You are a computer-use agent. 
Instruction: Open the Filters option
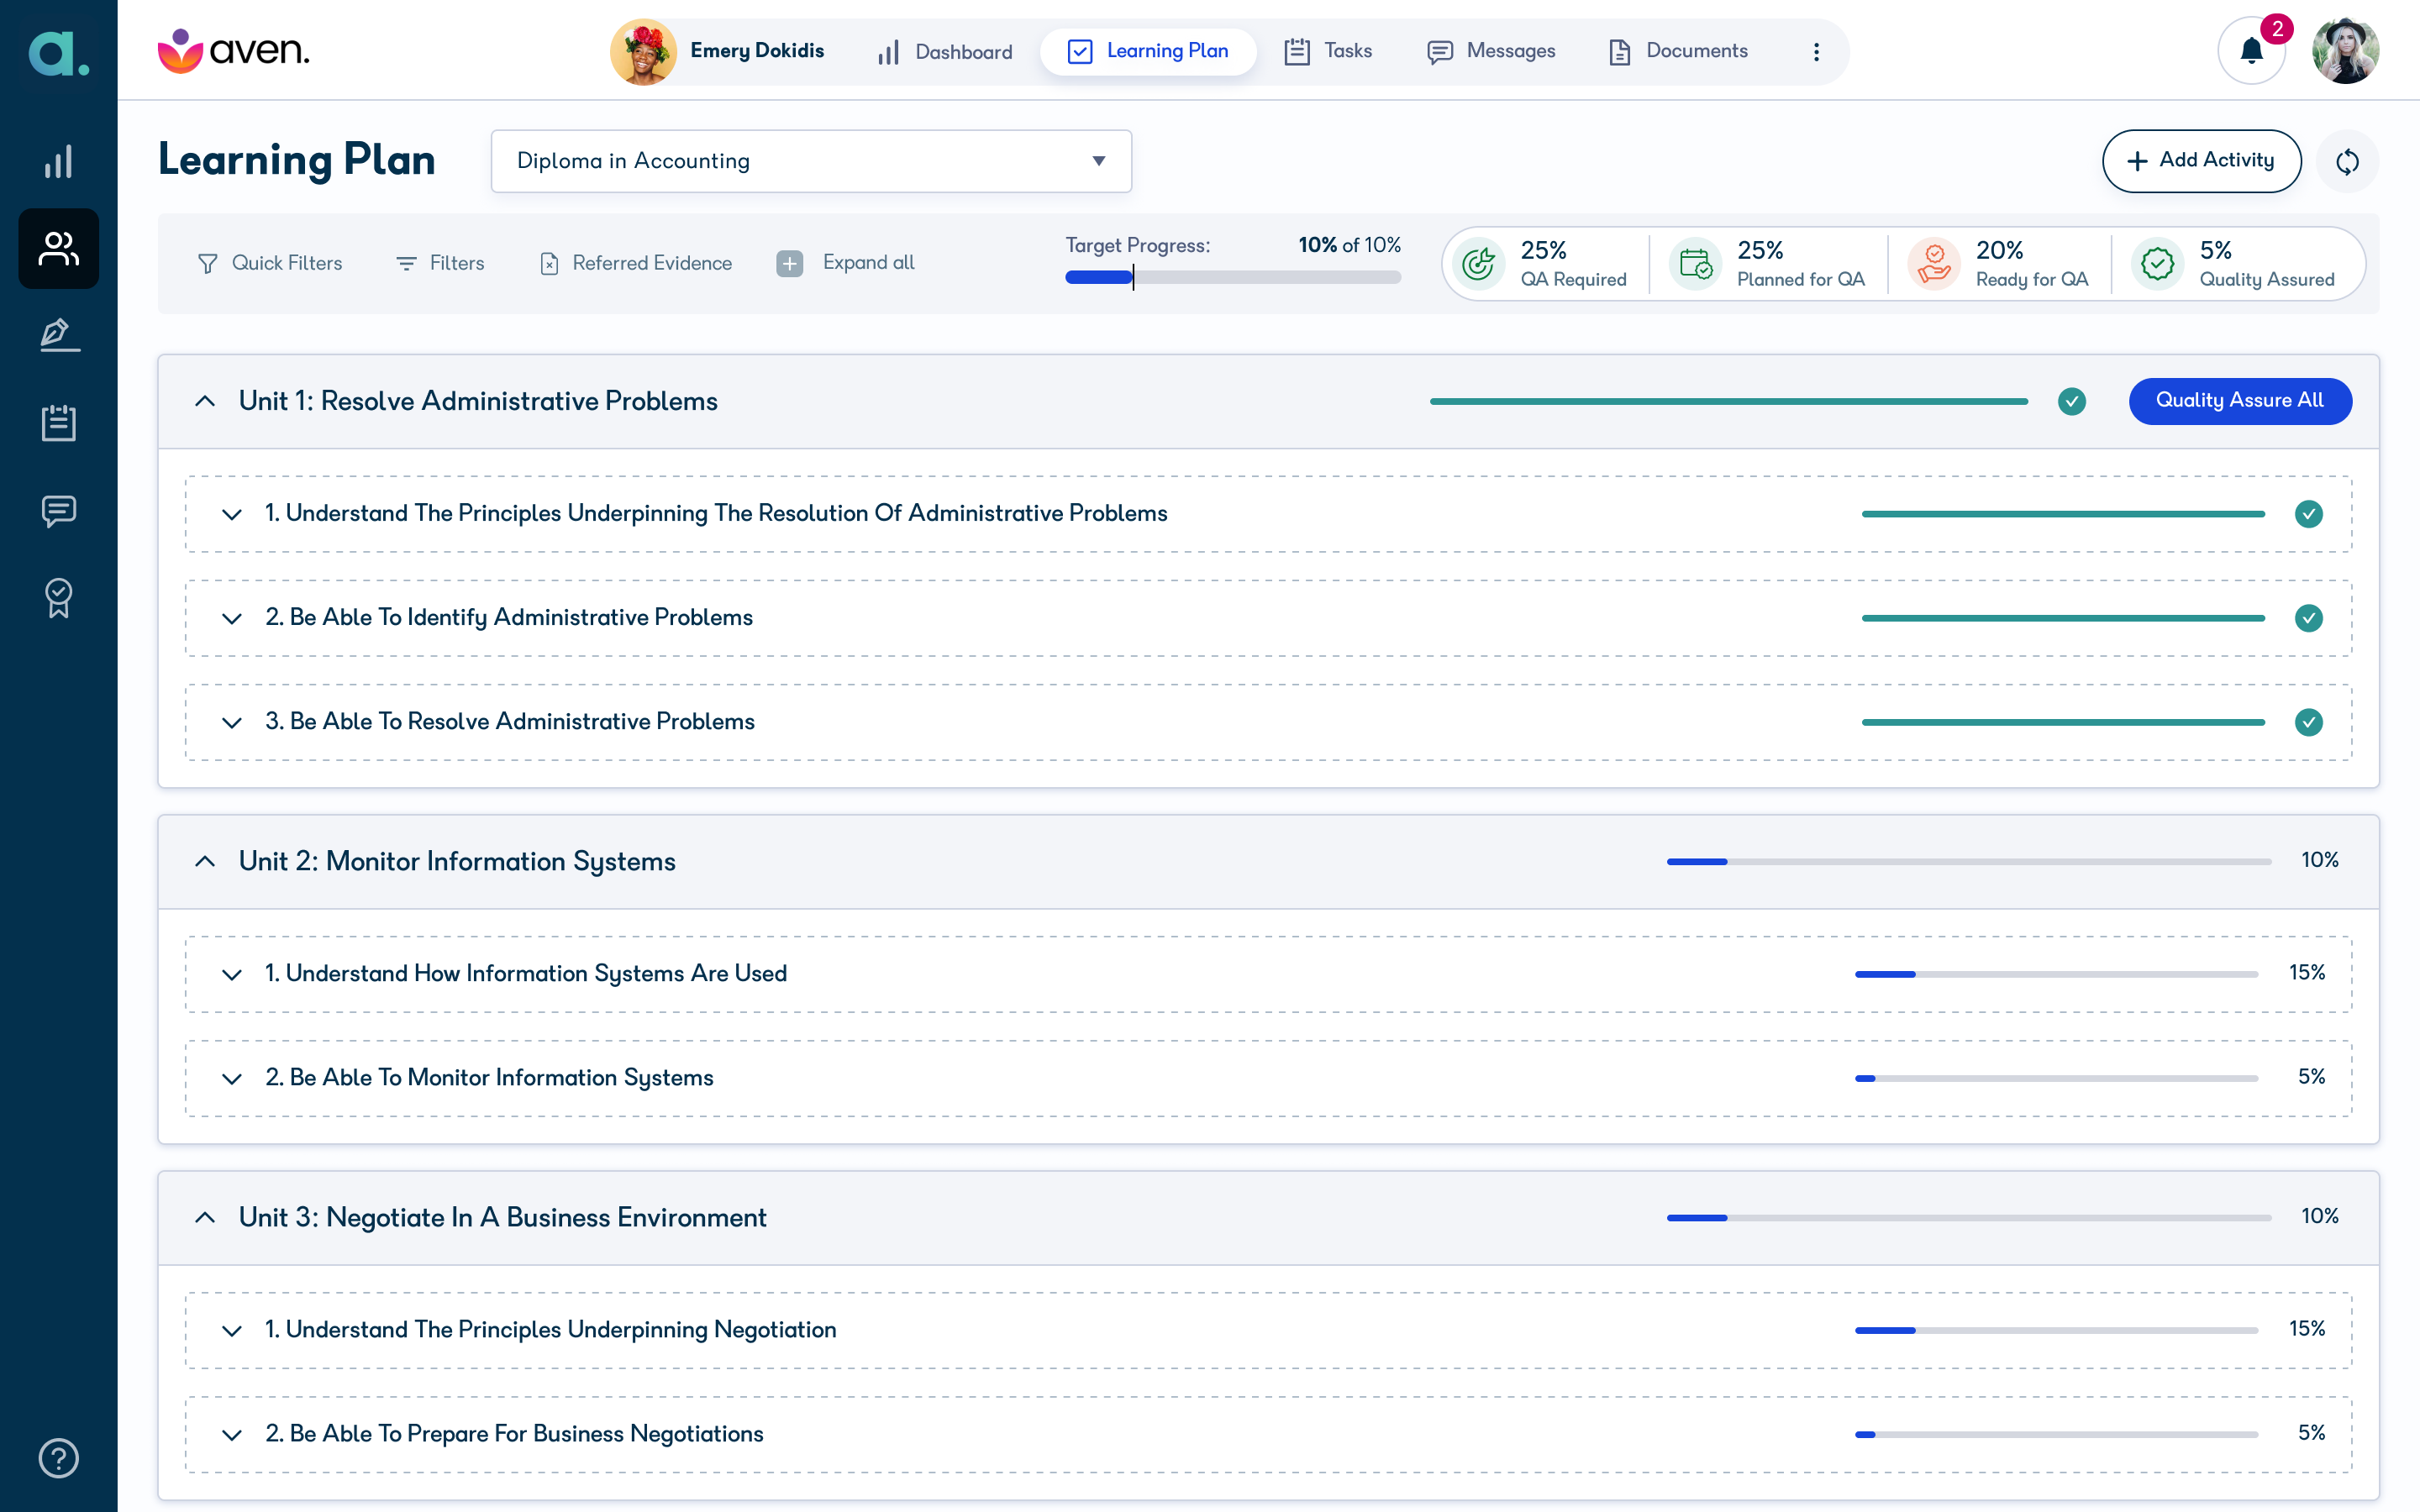[441, 263]
